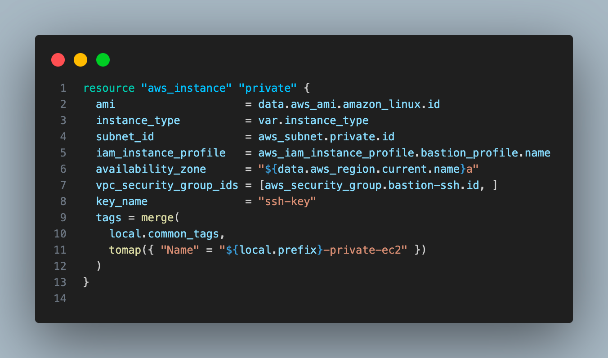Click the red close dot

tap(58, 60)
